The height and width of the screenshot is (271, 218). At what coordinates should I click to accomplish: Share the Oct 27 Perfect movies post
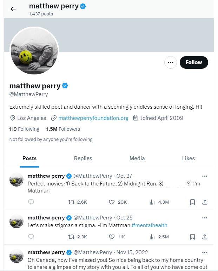click(205, 202)
